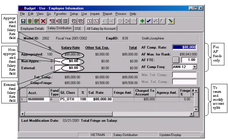Click the gear-shaped toolbar icon
228x139 pixels.
121,21
